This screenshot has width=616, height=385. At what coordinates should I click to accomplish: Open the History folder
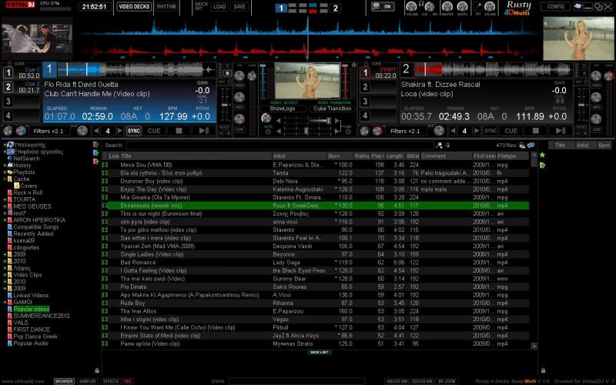point(22,166)
